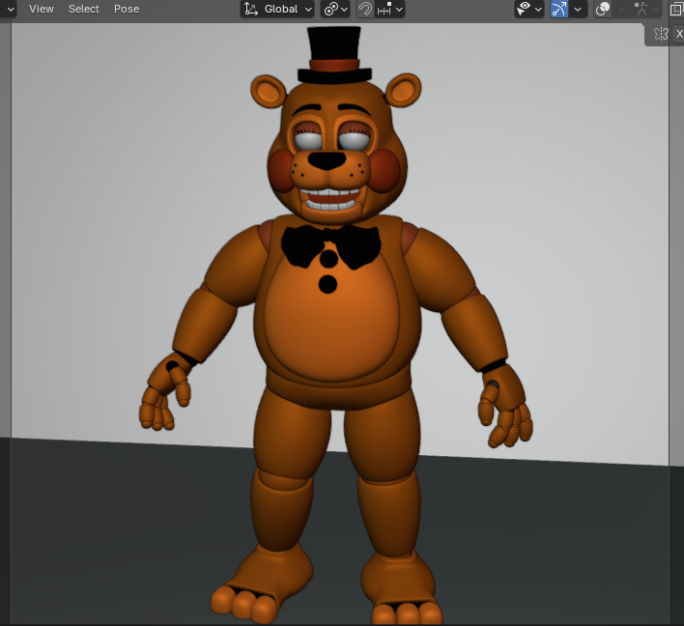Image resolution: width=684 pixels, height=626 pixels.
Task: Click the character's black nose
Action: (327, 160)
